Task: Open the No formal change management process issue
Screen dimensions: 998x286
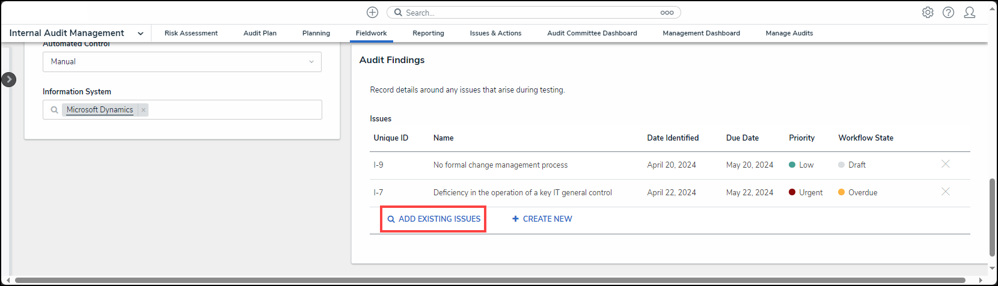Action: [x=500, y=165]
